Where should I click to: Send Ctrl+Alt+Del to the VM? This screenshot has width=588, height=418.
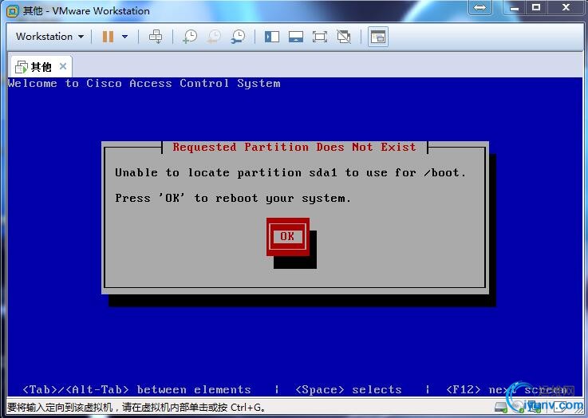click(x=156, y=37)
